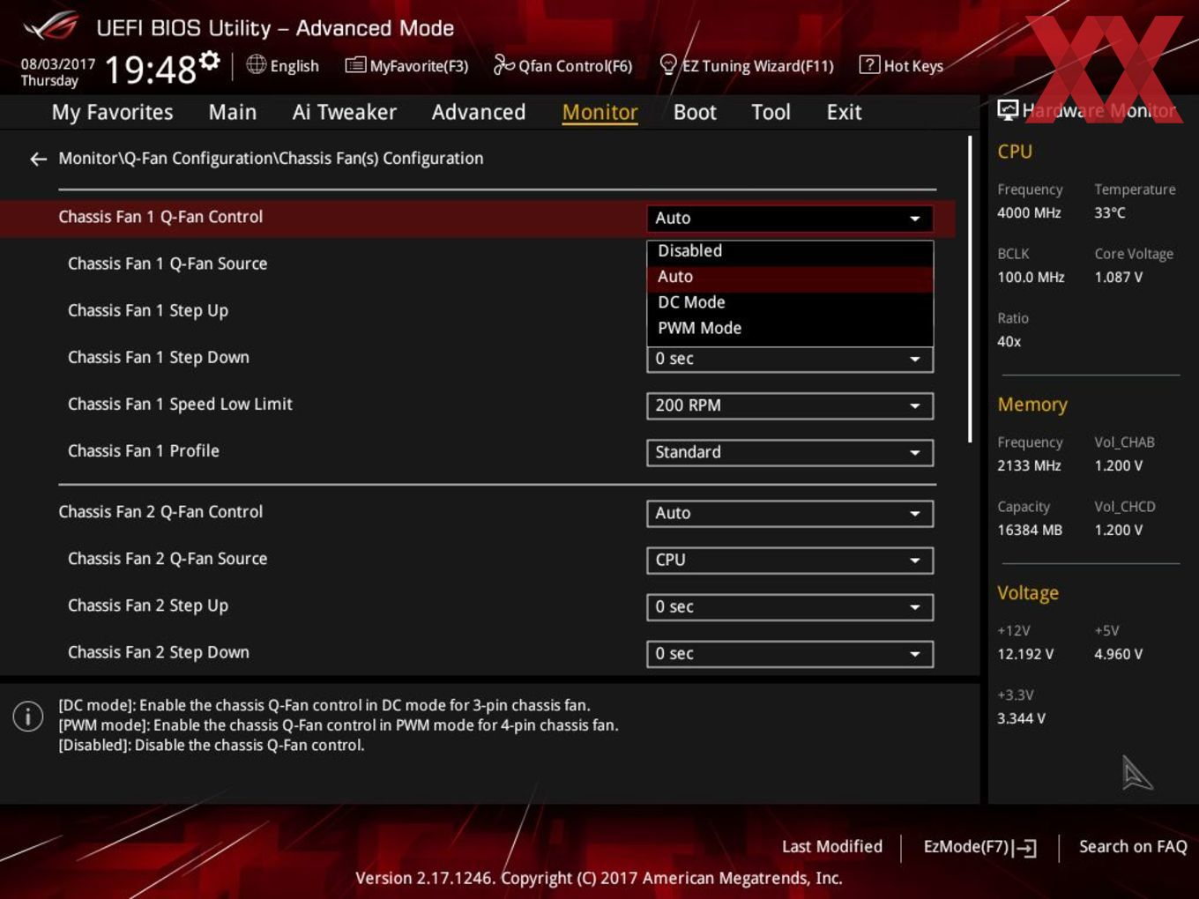Viewport: 1199px width, 899px height.
Task: Click the info icon beside help text
Action: [x=28, y=716]
